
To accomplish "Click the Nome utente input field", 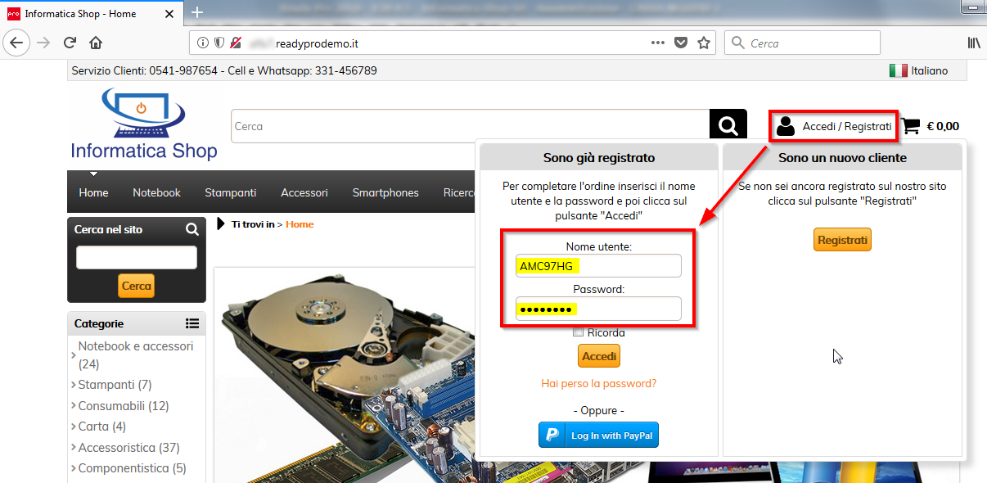I will (598, 266).
